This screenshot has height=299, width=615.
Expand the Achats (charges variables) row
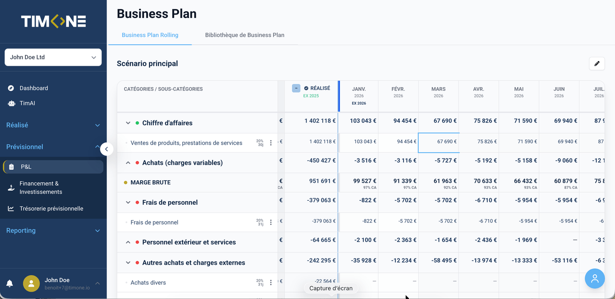(x=128, y=163)
